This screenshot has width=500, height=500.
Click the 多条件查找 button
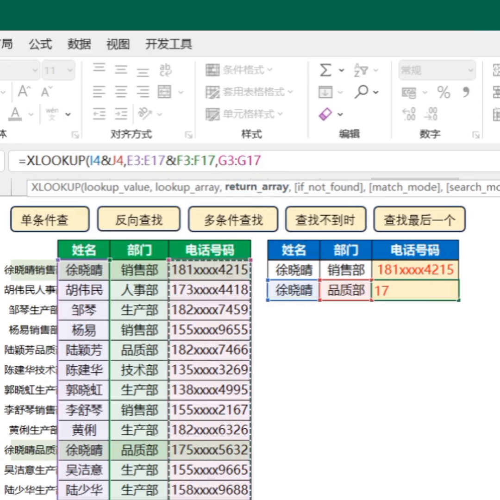(233, 220)
